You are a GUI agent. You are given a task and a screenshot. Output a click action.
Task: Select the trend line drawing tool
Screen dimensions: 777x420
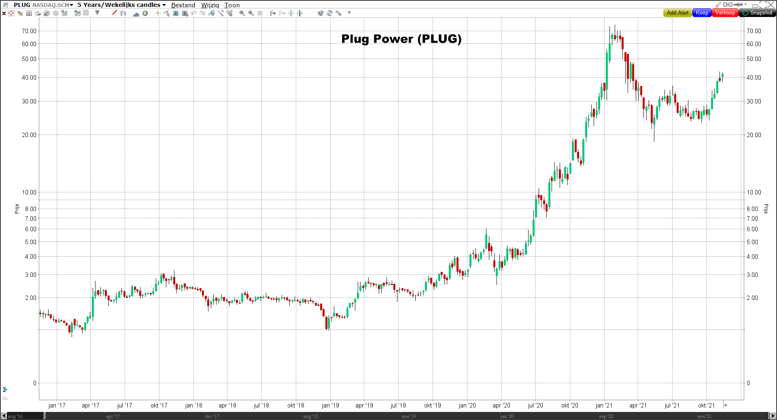221,13
